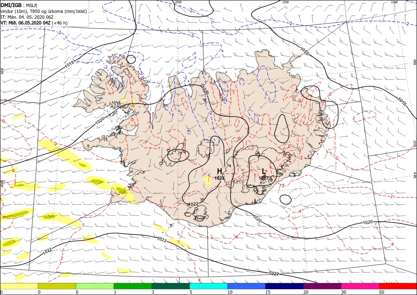Click the '20' label under the legend bar

point(306,292)
